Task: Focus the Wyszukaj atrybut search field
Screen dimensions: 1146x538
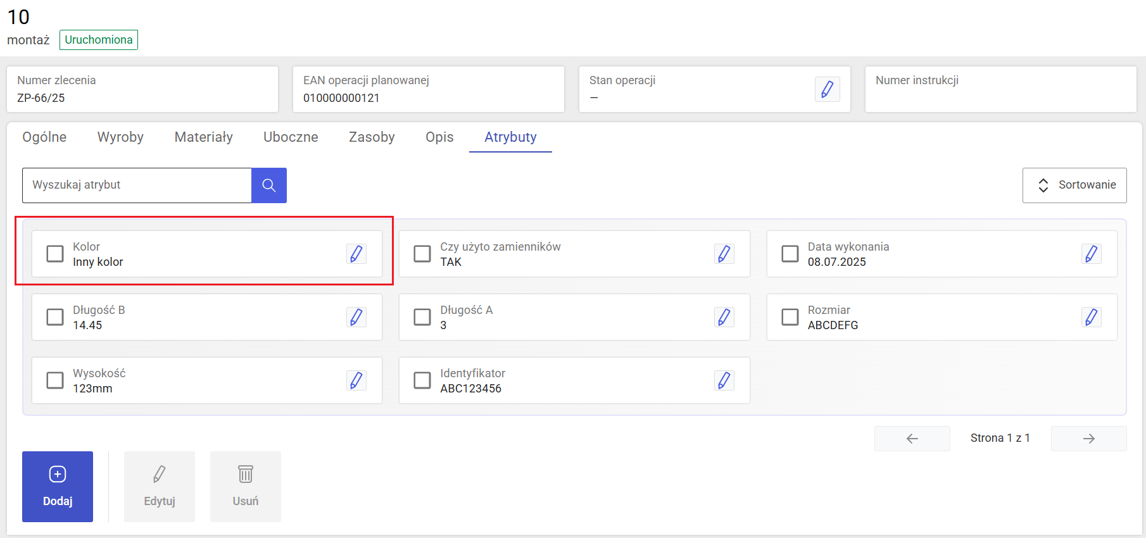Action: (137, 185)
